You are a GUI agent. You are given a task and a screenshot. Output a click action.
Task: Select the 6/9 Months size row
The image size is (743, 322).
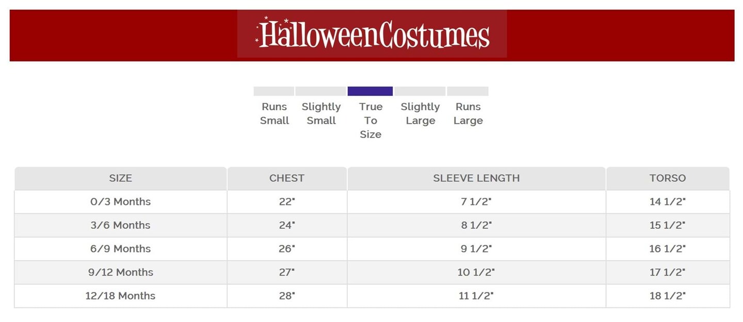point(121,249)
